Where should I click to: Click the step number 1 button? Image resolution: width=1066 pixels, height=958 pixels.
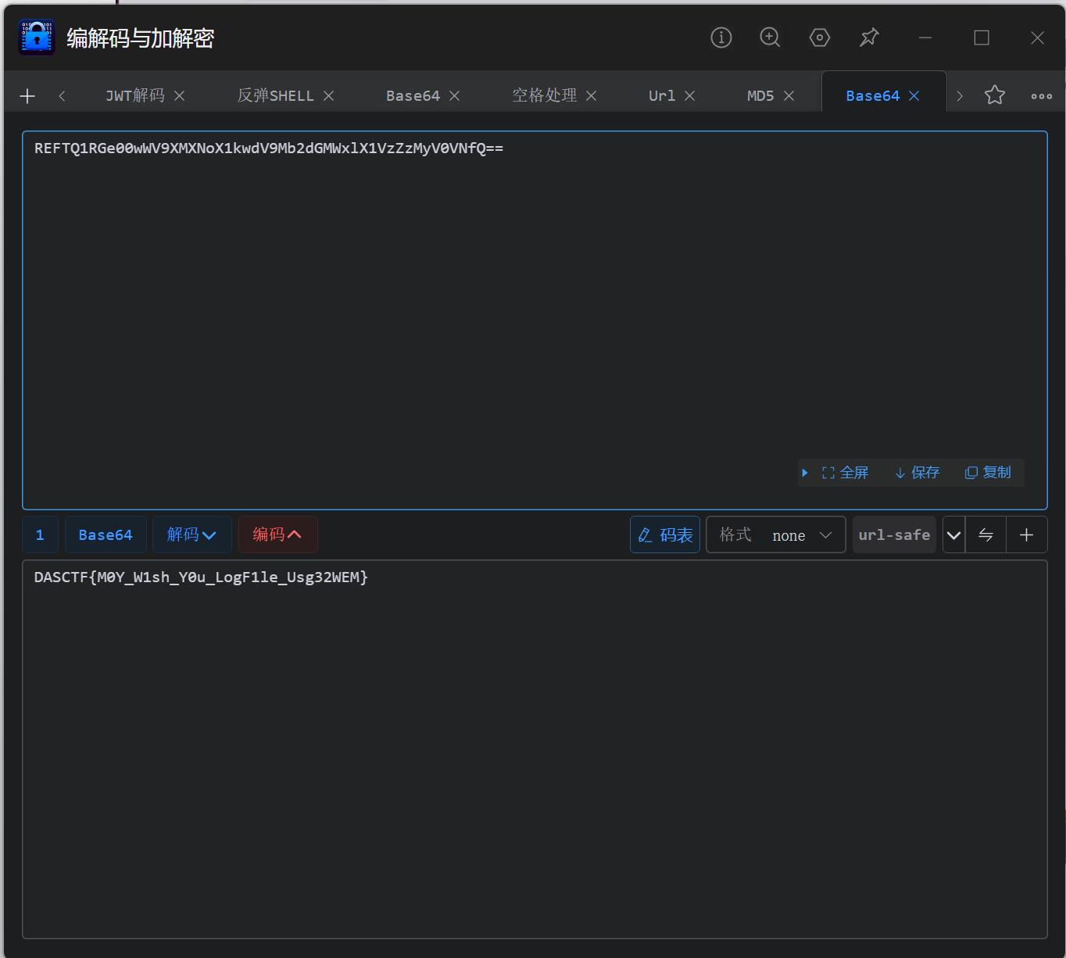point(40,534)
